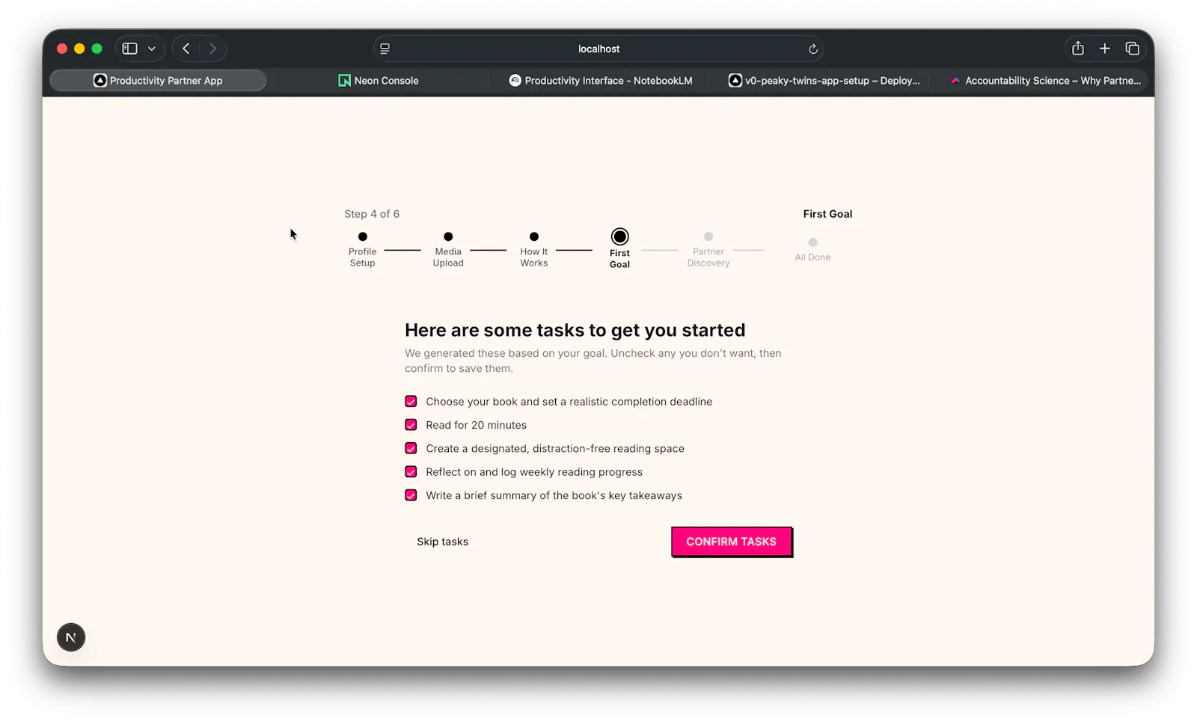Toggle the Safari sidebar icon
1197x722 pixels.
coord(129,49)
